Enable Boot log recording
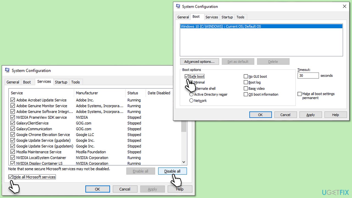Viewport: 352px width, 198px height. pyautogui.click(x=246, y=82)
